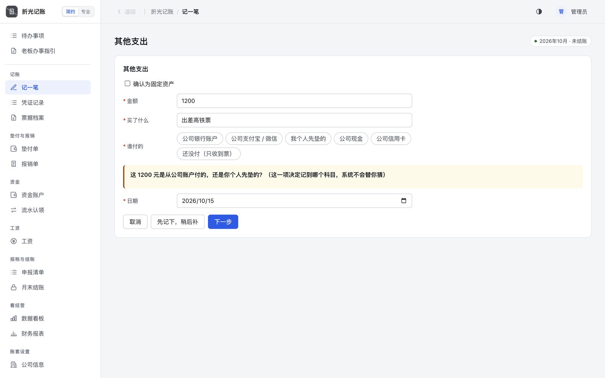Click the wallet icon beside 资金账户
This screenshot has width=605, height=378.
(14, 195)
